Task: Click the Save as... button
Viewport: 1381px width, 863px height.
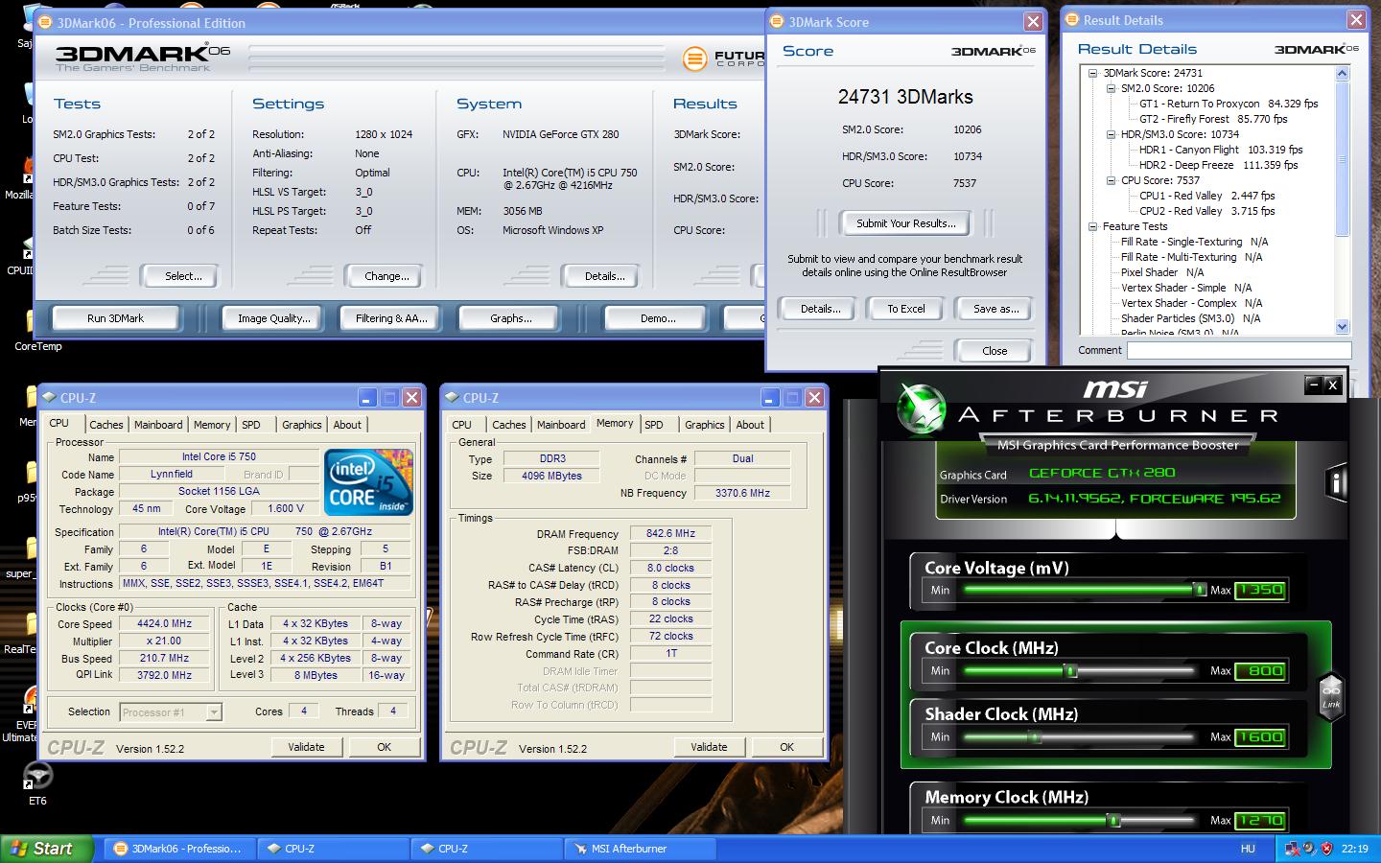Action: tap(996, 309)
